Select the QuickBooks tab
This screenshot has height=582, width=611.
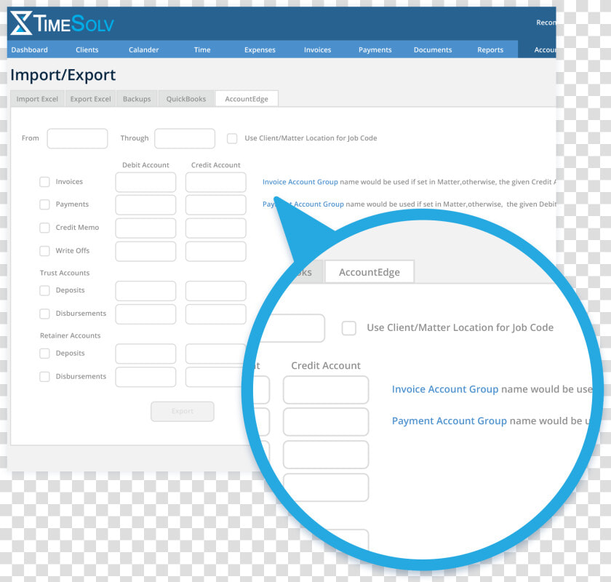point(186,99)
